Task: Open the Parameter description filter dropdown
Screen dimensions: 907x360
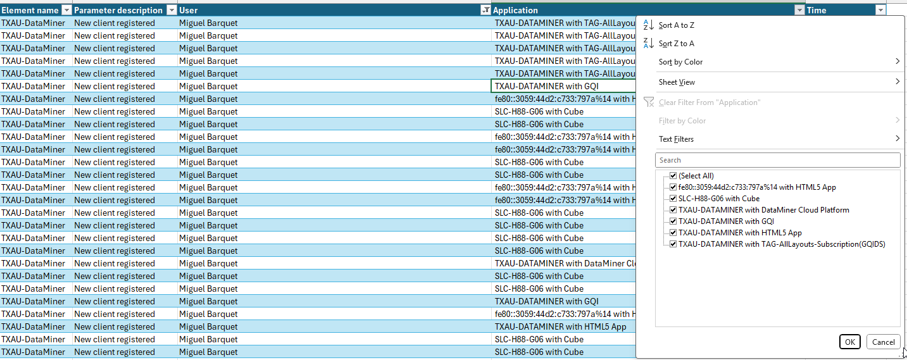Action: point(172,10)
